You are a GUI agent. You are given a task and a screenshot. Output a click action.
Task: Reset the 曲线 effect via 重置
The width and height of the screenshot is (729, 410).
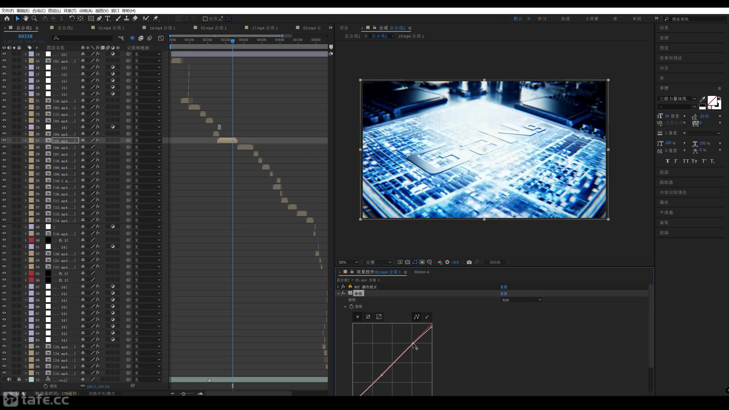503,294
